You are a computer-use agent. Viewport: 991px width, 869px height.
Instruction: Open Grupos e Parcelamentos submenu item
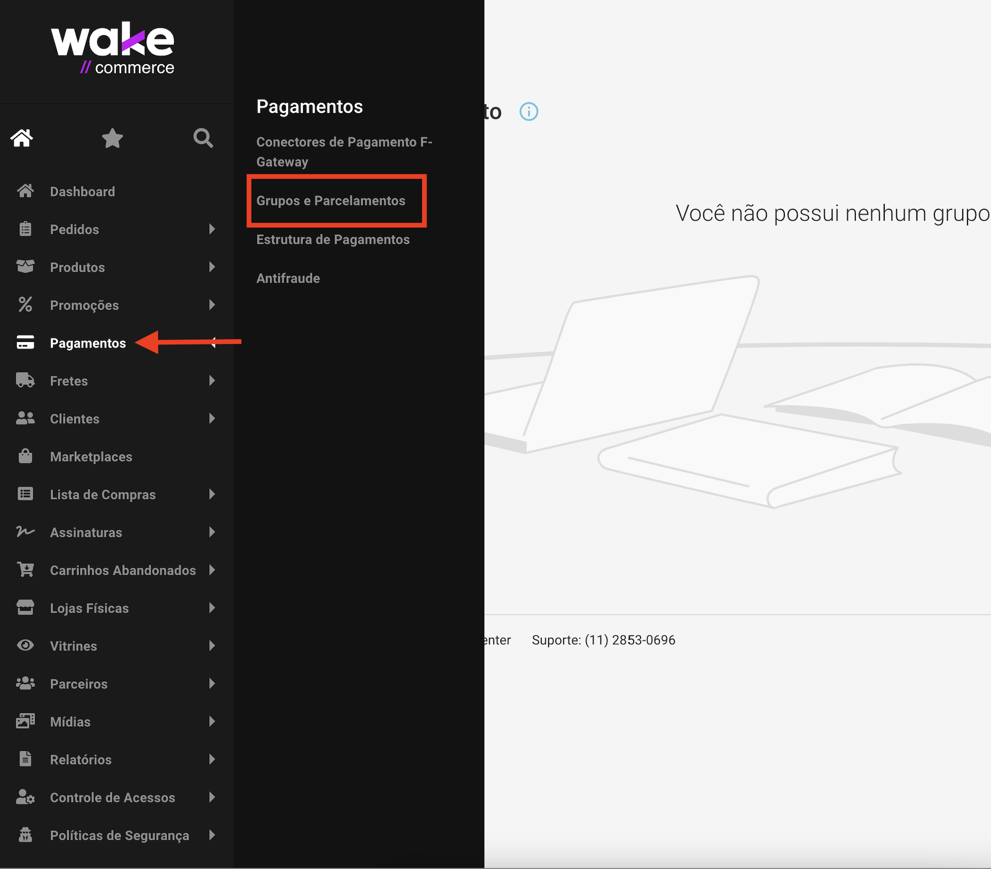[330, 201]
